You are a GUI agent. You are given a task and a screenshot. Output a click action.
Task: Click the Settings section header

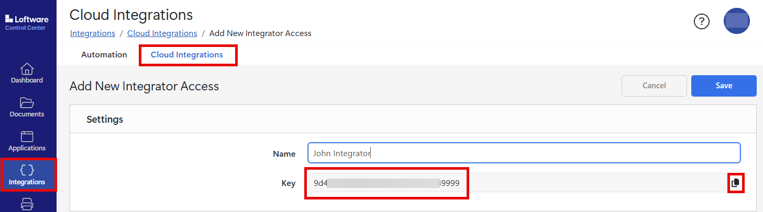point(105,120)
